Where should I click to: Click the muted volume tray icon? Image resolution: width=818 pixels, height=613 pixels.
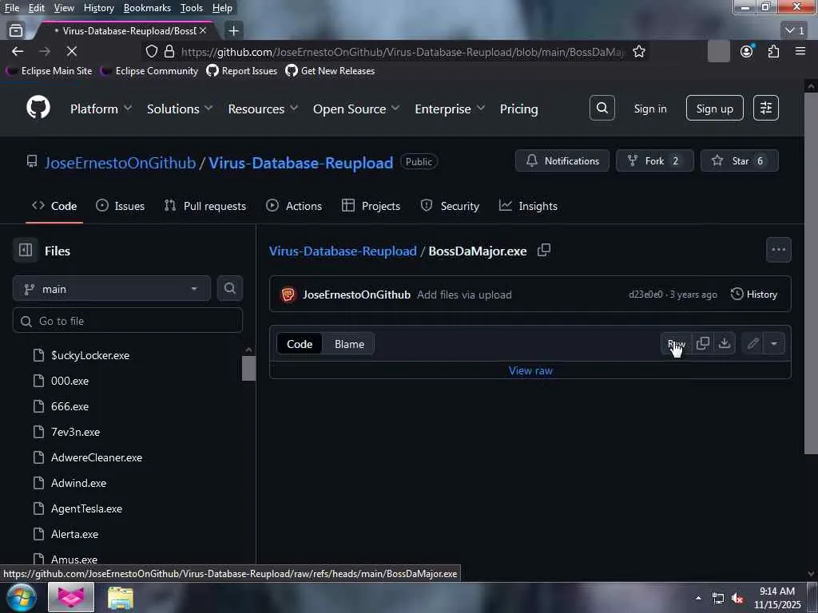click(737, 599)
